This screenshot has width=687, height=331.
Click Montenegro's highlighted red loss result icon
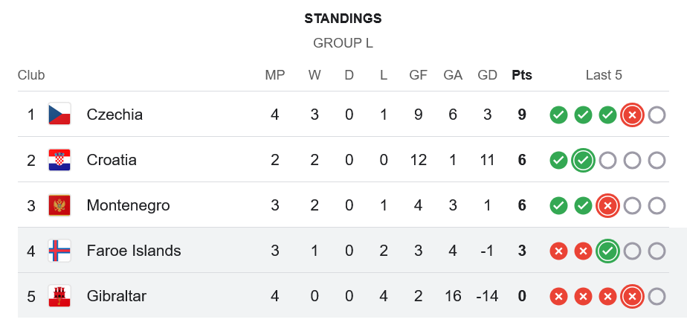click(607, 205)
